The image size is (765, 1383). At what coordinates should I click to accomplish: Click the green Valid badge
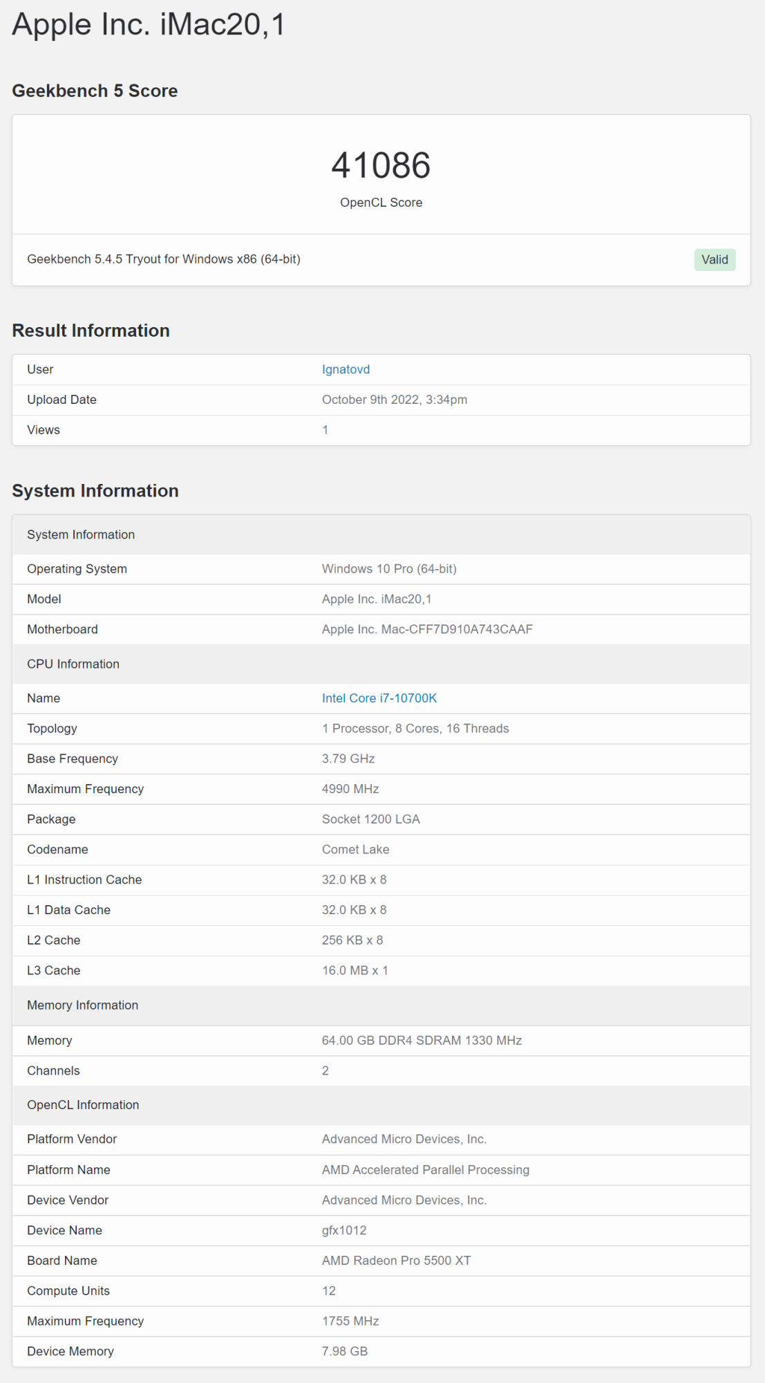click(715, 259)
